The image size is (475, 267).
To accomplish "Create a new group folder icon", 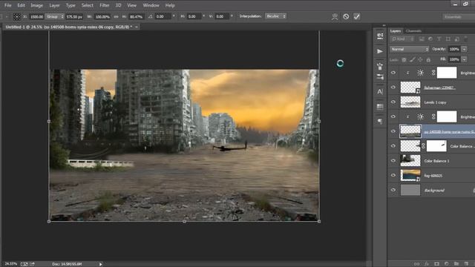I will pyautogui.click(x=456, y=264).
